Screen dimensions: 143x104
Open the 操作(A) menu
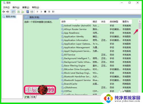coord(16,7)
